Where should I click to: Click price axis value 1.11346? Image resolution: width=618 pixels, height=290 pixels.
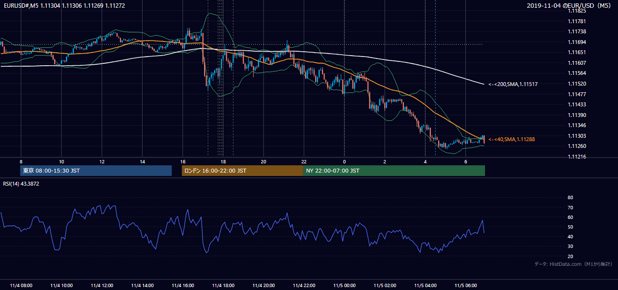(577, 125)
